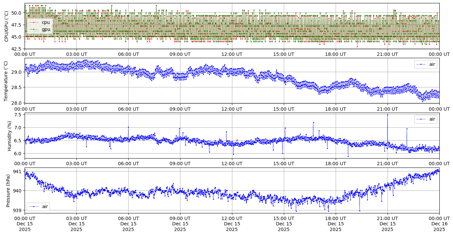Viewport: 453px width, 235px height.
Task: Select the air legend in Pressure chart
Action: coord(38,206)
